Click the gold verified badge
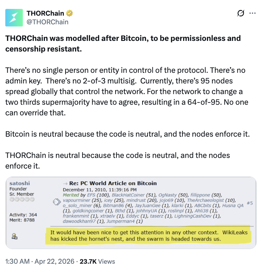The width and height of the screenshot is (263, 272). [70, 14]
